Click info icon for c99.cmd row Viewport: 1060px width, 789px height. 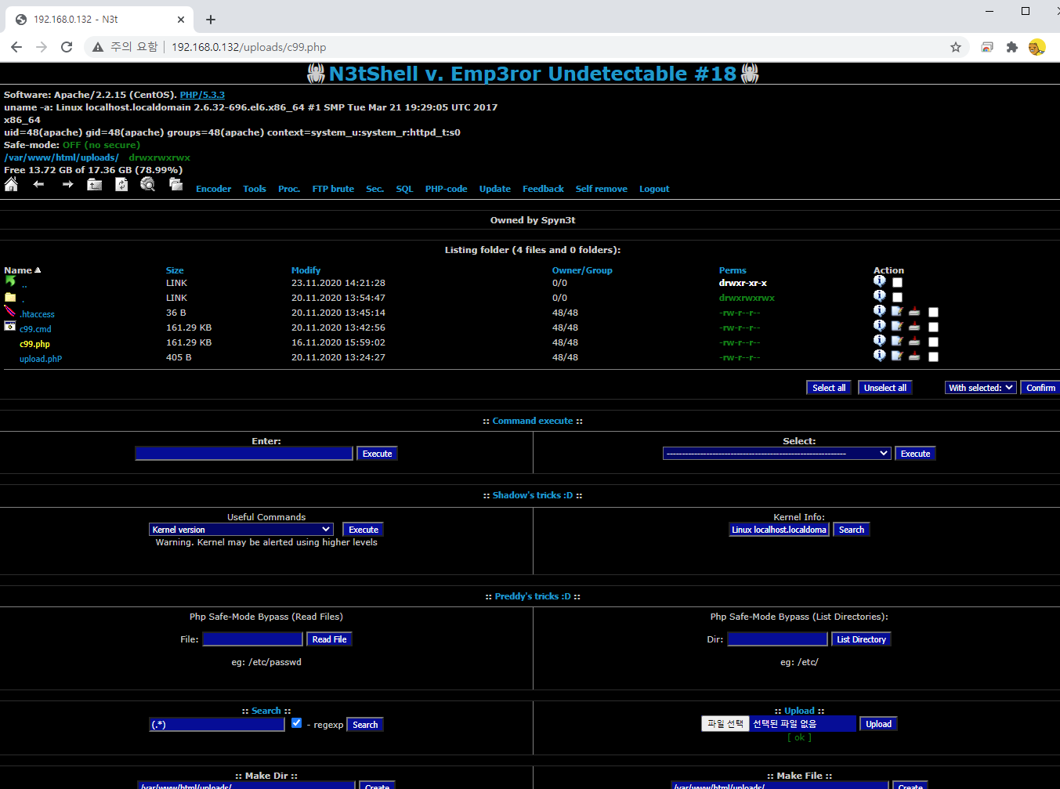point(880,326)
